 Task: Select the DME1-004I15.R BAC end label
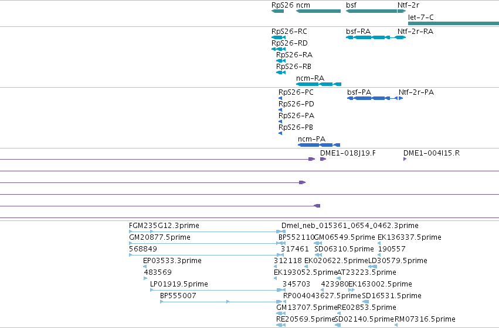pyautogui.click(x=432, y=153)
